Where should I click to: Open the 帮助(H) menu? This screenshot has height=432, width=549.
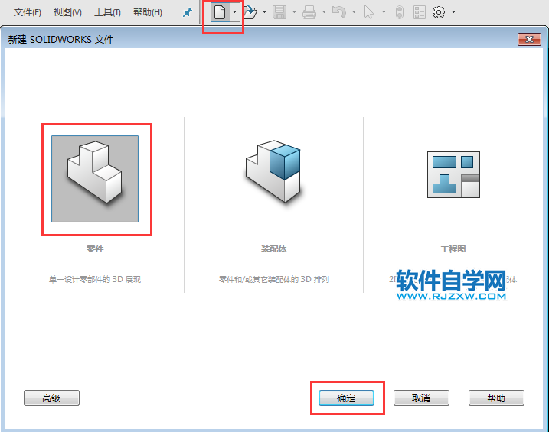148,12
